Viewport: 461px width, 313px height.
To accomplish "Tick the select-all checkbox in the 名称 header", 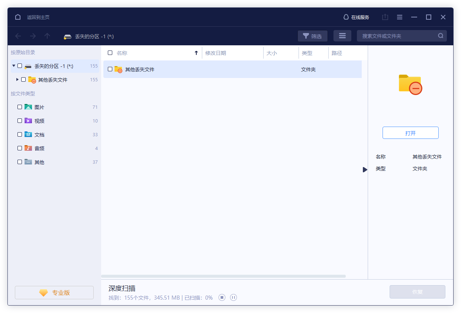I will (x=110, y=53).
